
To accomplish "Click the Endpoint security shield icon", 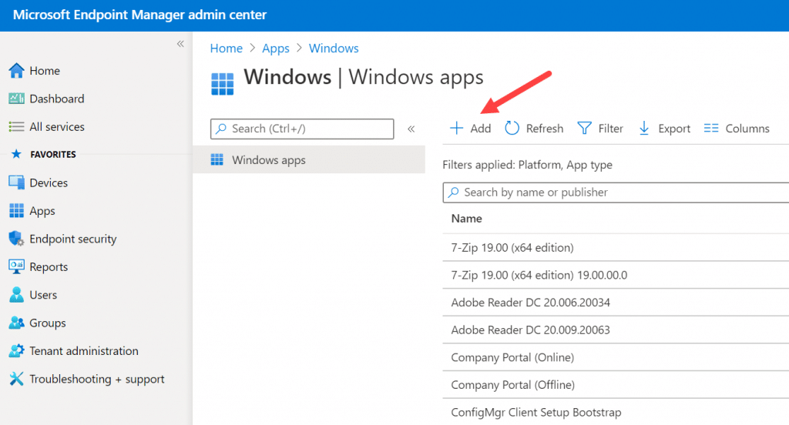I will coord(16,239).
